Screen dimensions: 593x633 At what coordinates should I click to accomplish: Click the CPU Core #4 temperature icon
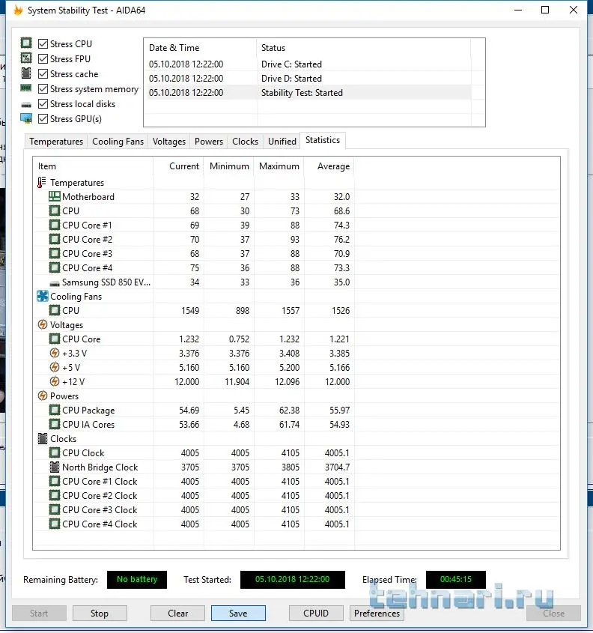tap(55, 267)
